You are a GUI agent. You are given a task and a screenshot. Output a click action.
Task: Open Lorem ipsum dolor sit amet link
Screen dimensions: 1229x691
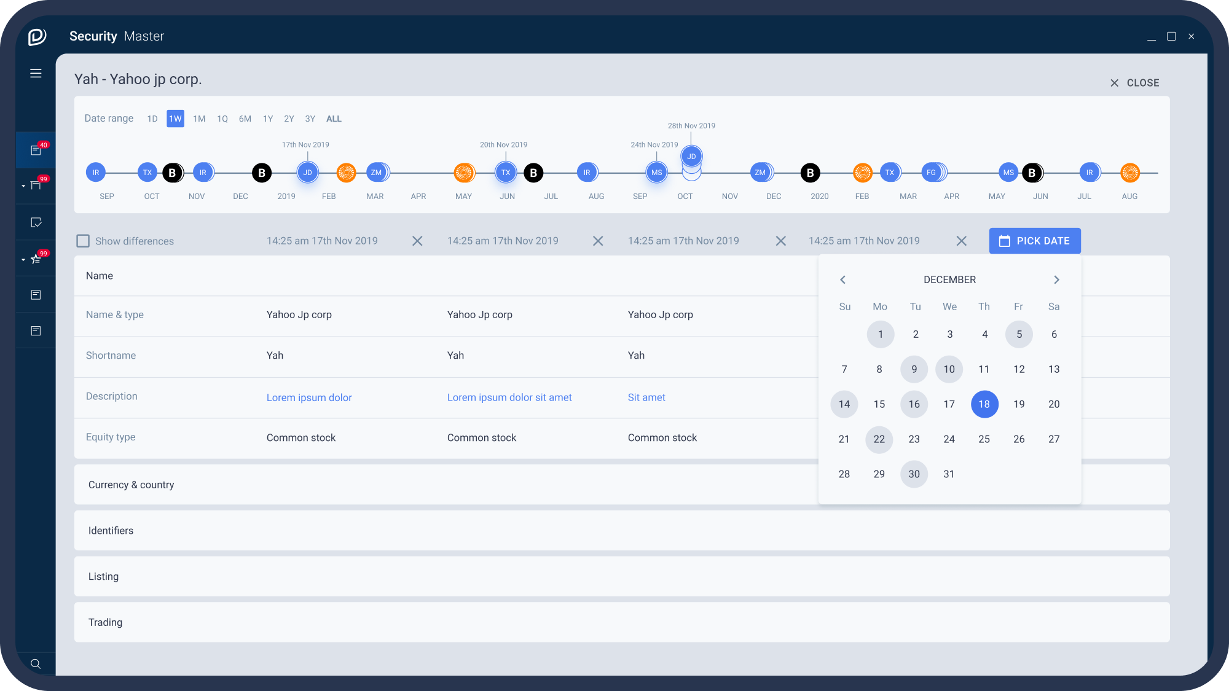coord(509,397)
